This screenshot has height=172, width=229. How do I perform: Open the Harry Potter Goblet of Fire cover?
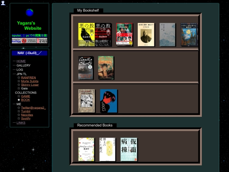106,68
